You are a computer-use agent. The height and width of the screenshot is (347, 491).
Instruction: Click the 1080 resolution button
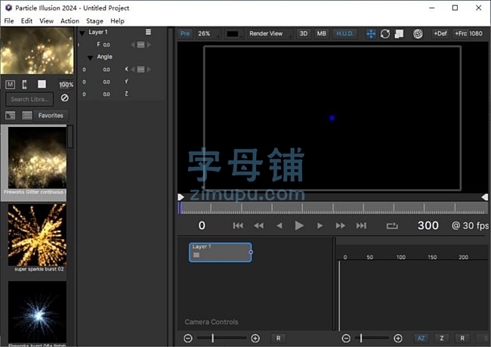476,33
